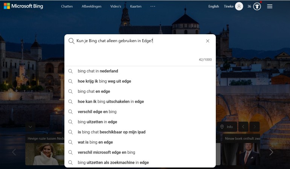Image resolution: width=290 pixels, height=169 pixels.
Task: Move news carousel right with arrow
Action: (271, 152)
